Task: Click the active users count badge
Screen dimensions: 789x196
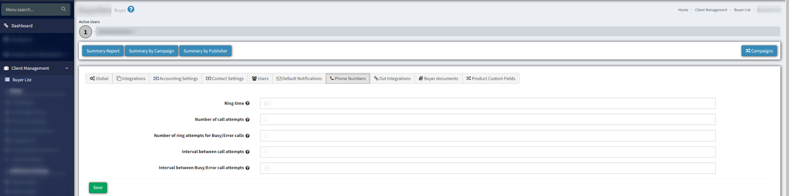Action: pos(85,32)
